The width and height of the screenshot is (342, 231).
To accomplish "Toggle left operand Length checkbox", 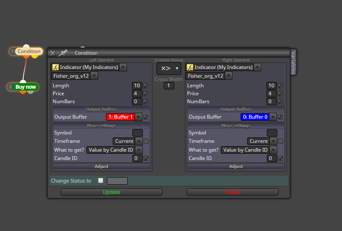I will click(x=146, y=86).
